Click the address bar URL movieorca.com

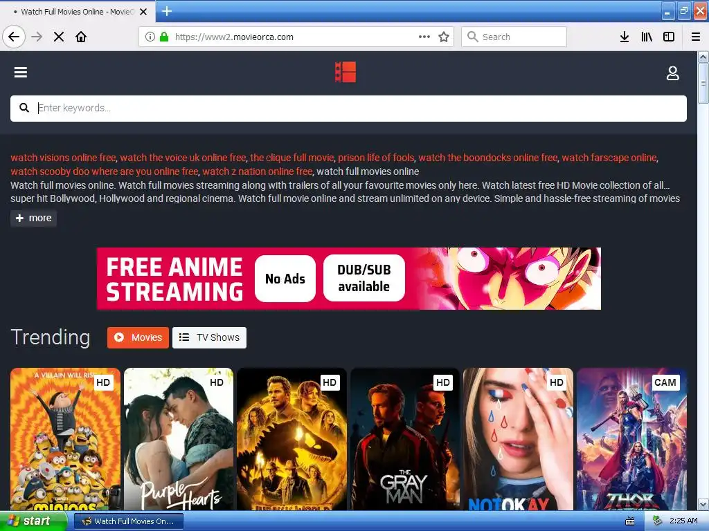(x=234, y=37)
